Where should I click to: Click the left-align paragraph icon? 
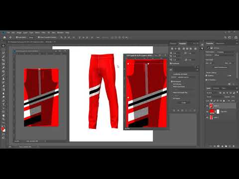(172, 49)
